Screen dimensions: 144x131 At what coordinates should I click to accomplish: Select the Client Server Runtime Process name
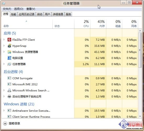coord(31,117)
